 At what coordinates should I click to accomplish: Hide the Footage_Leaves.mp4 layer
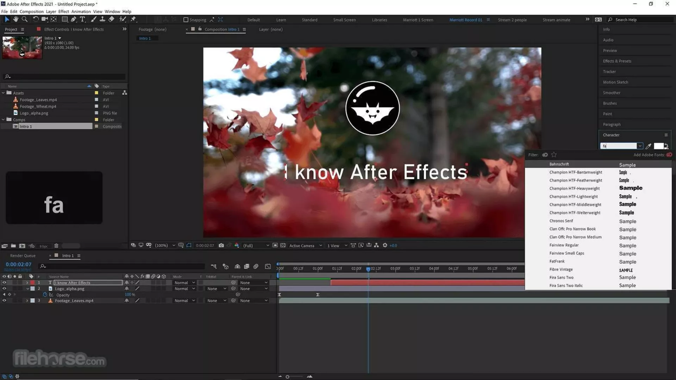(4, 300)
